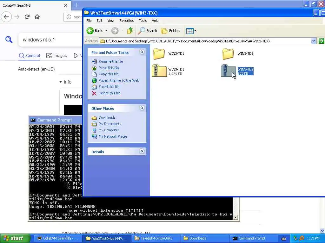This screenshot has height=243, width=325.
Task: Click the Move this file icon
Action: (94, 68)
